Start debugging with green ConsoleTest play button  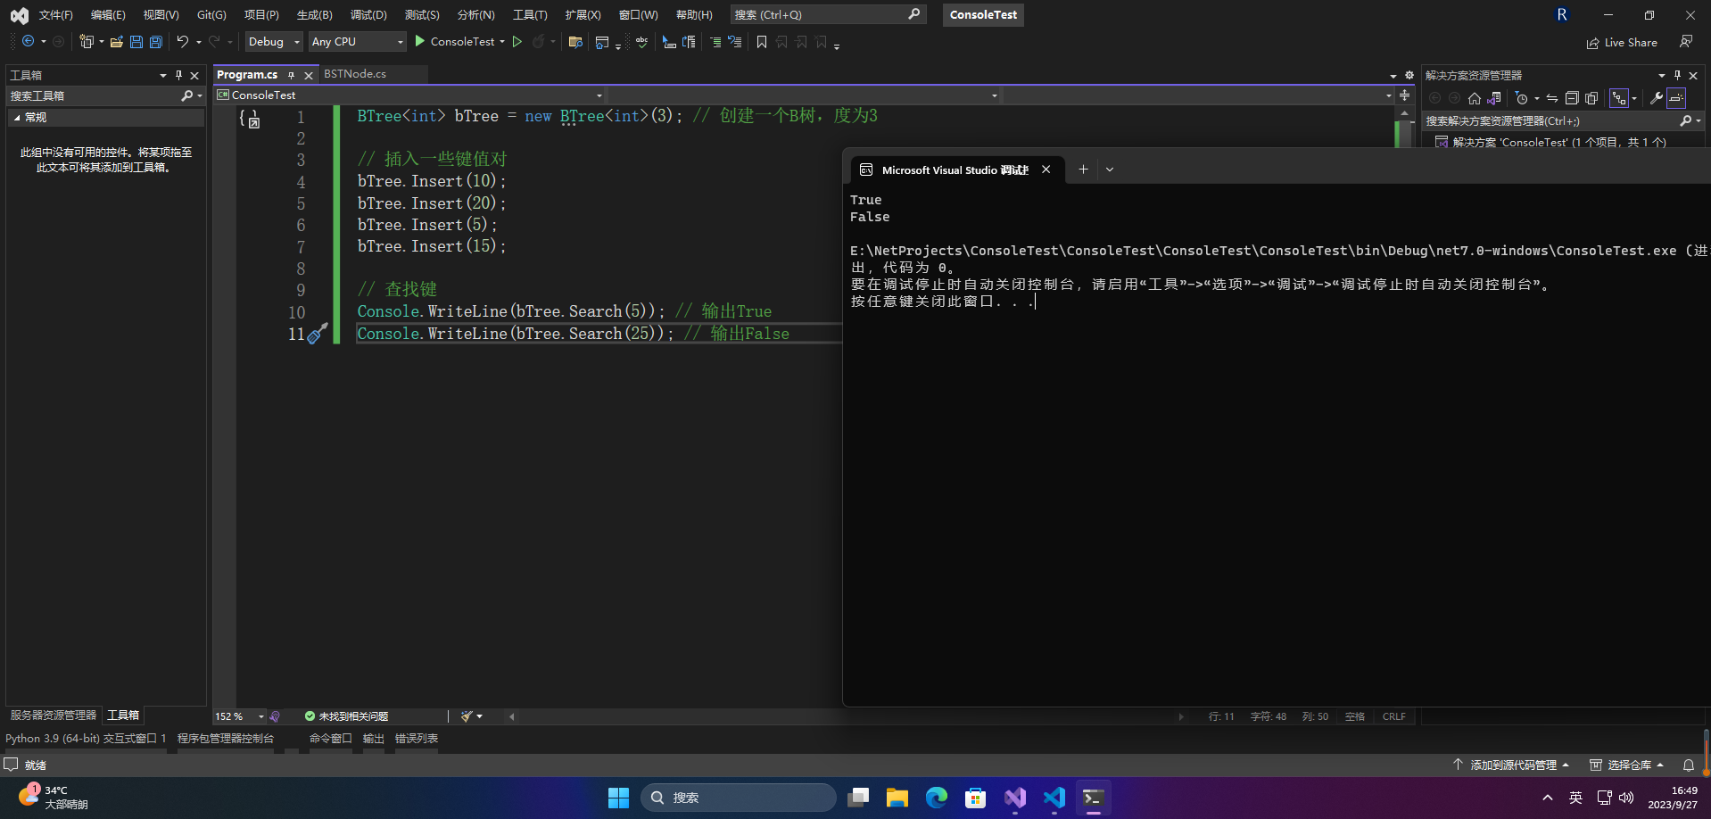(455, 42)
